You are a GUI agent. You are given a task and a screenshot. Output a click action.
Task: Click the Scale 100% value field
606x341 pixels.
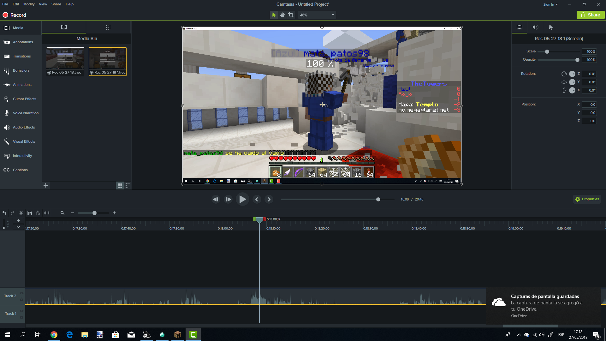click(589, 51)
